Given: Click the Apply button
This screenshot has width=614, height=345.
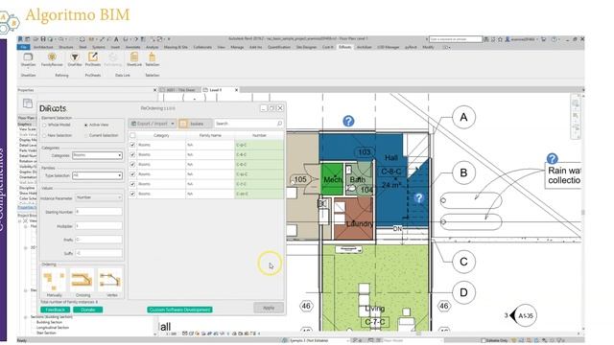Looking at the screenshot, I should pos(269,308).
